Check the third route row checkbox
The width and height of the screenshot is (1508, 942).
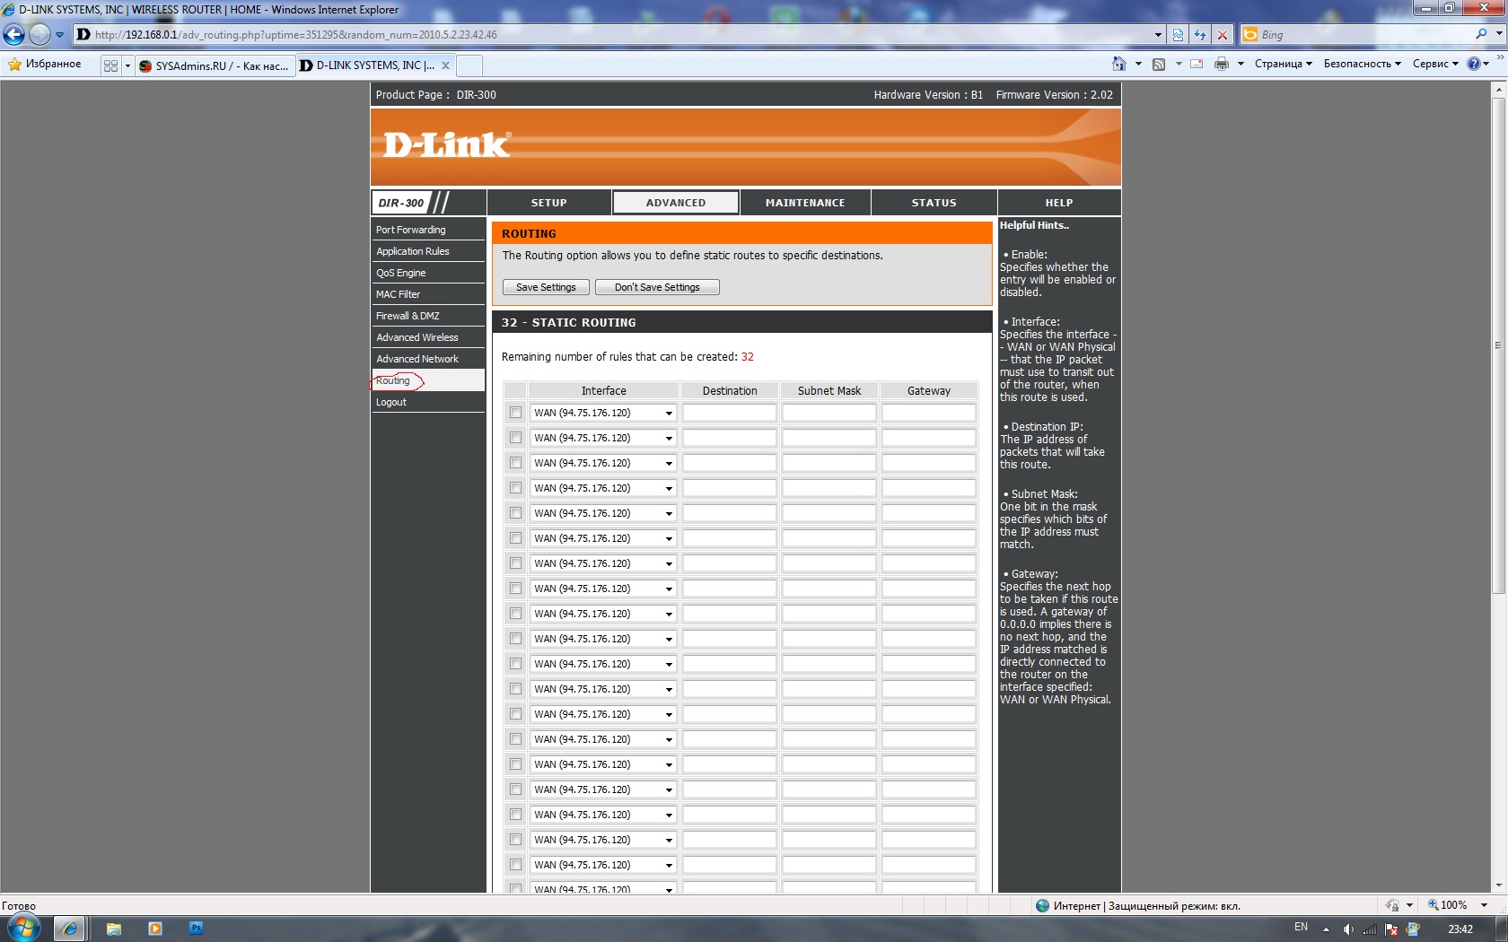coord(515,463)
